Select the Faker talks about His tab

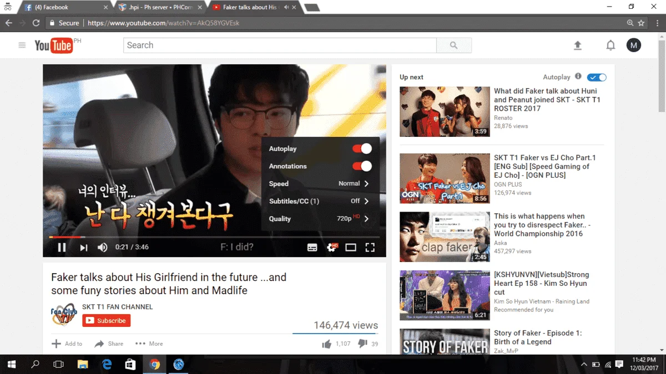point(255,7)
